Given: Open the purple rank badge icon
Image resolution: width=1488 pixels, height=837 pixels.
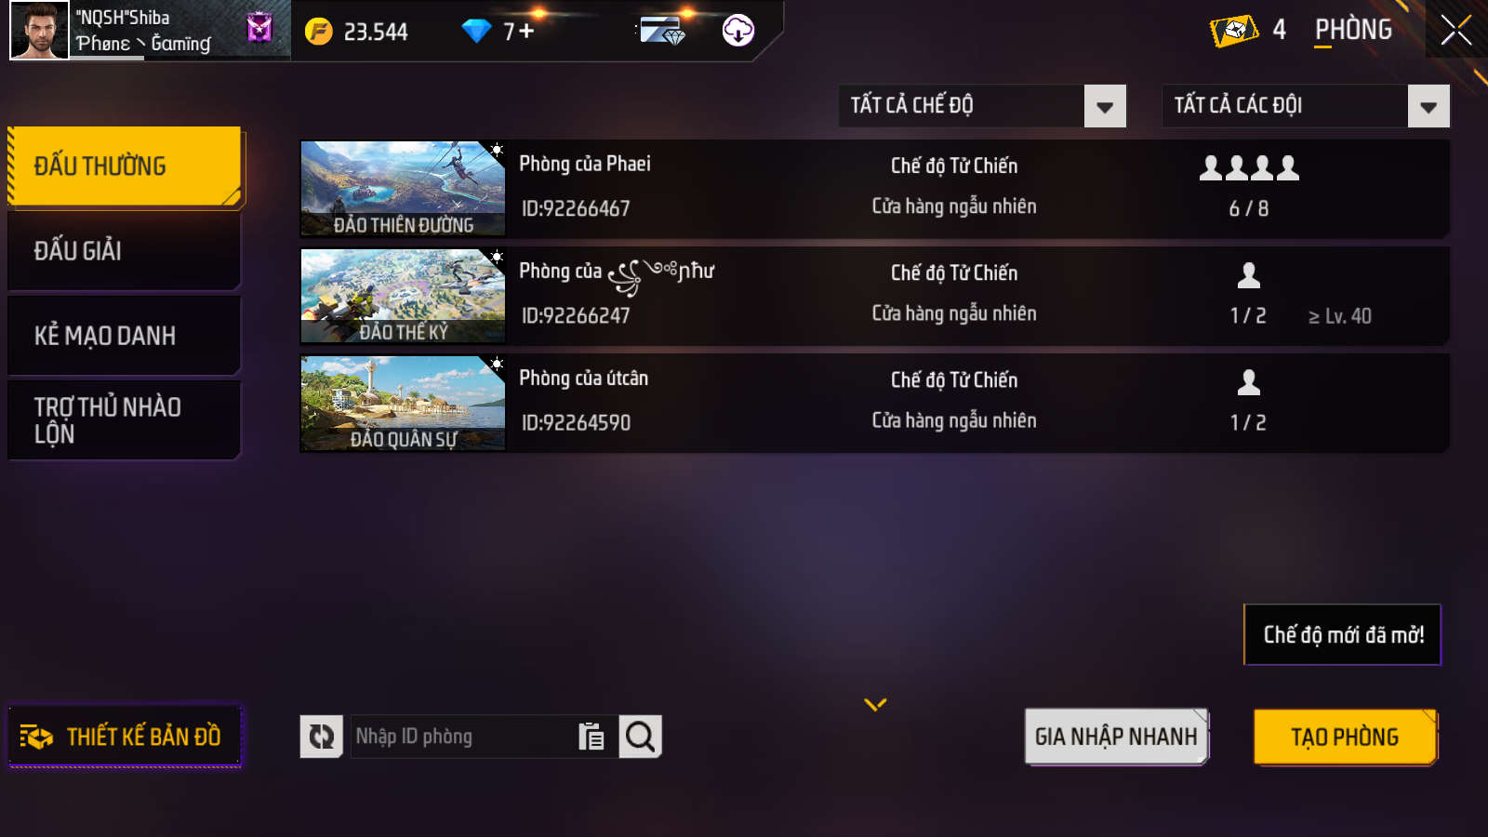Looking at the screenshot, I should tap(259, 28).
